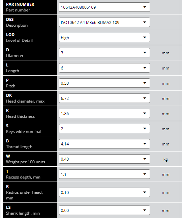The height and width of the screenshot is (218, 182).
Task: Select the DK Head diameter label cell
Action: pyautogui.click(x=30, y=98)
